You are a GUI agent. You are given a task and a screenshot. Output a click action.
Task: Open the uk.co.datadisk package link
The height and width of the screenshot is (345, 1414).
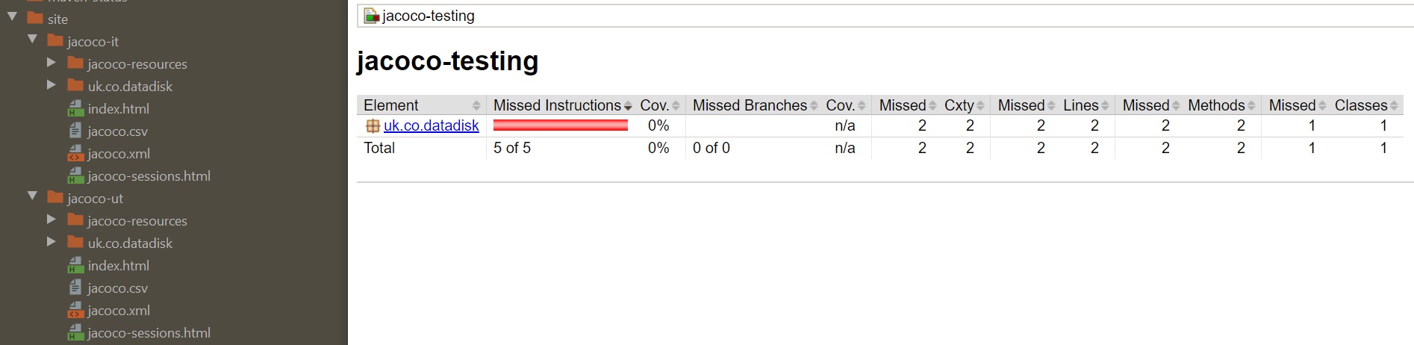[431, 125]
